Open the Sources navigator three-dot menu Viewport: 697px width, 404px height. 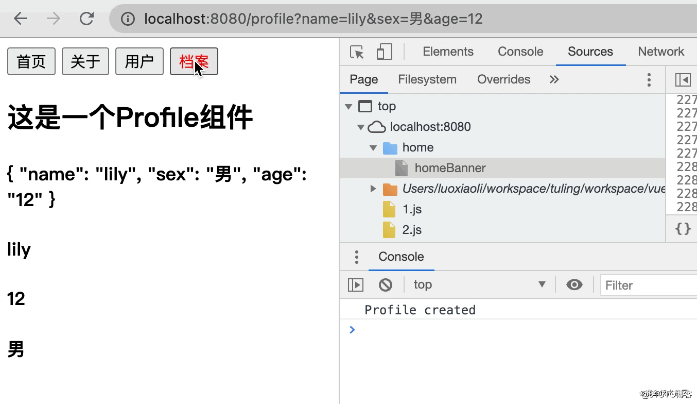(649, 79)
